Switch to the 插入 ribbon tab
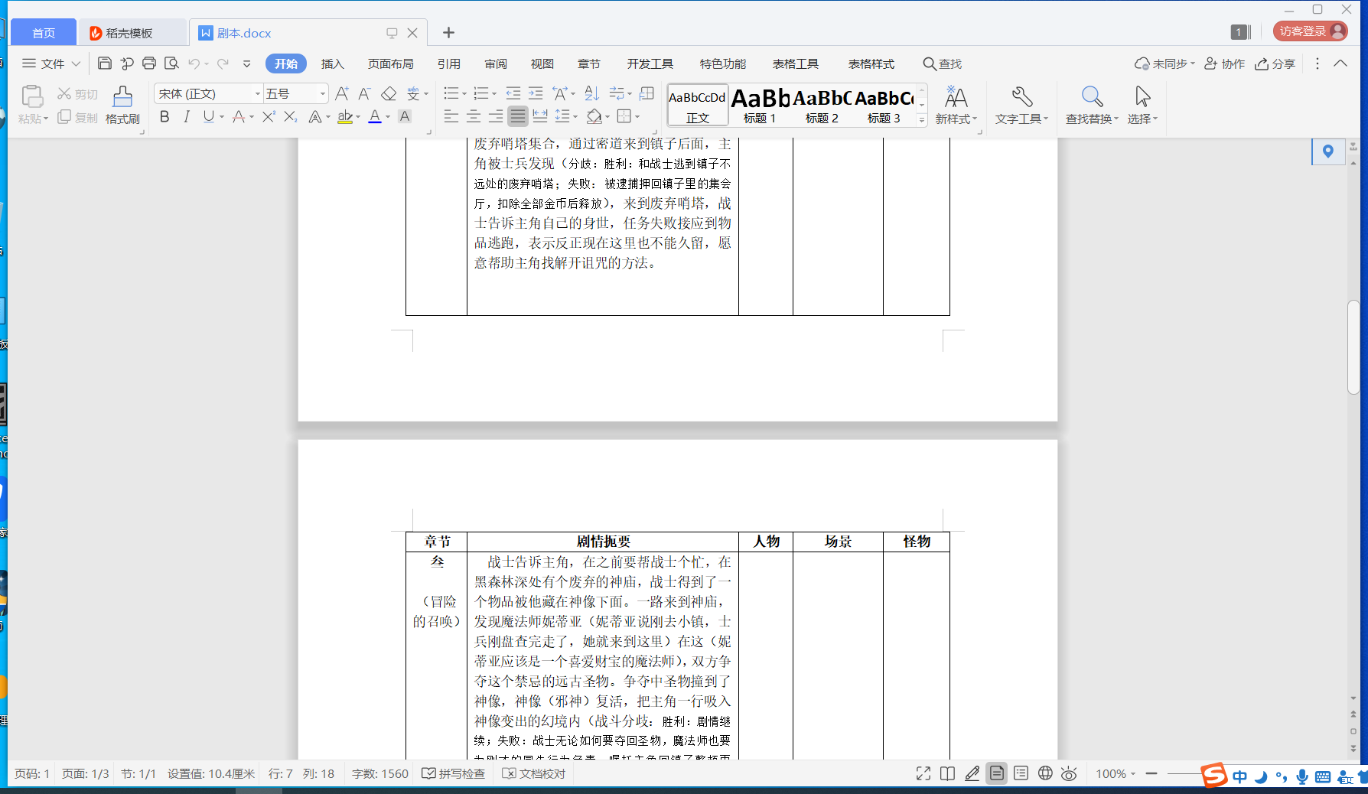Viewport: 1368px width, 794px height. [333, 63]
